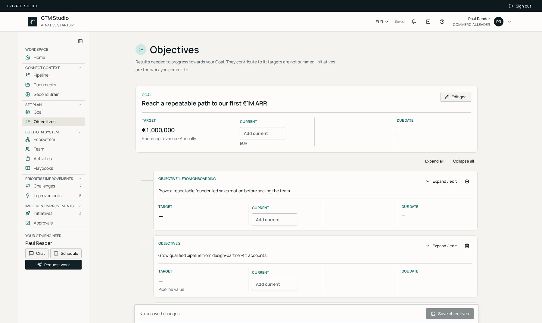The height and width of the screenshot is (323, 542).
Task: Open Playbooks in sidebar
Action: [53, 168]
